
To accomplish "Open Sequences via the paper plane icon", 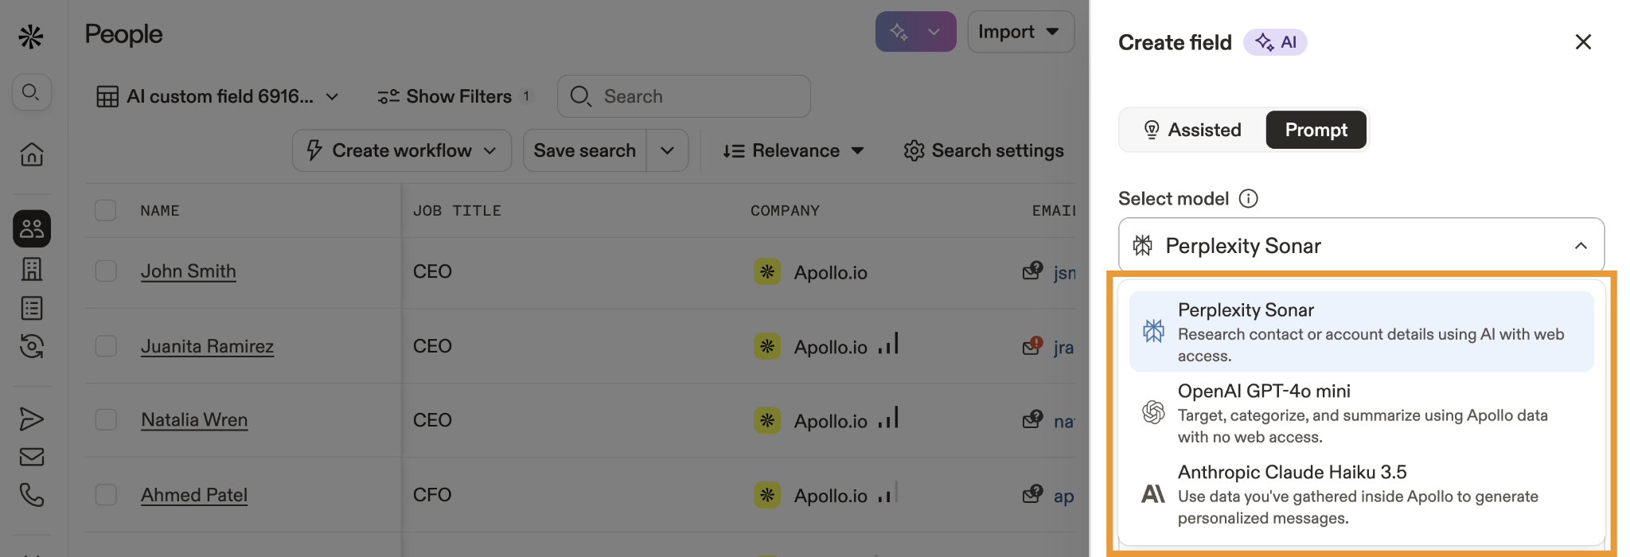I will pos(32,419).
